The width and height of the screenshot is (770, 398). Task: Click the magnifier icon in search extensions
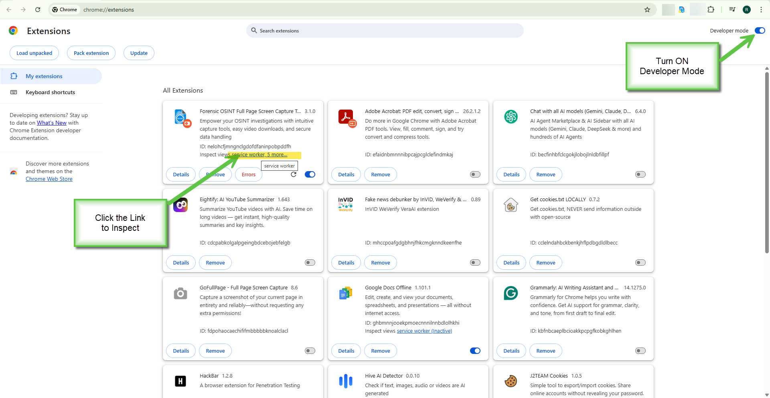(254, 30)
